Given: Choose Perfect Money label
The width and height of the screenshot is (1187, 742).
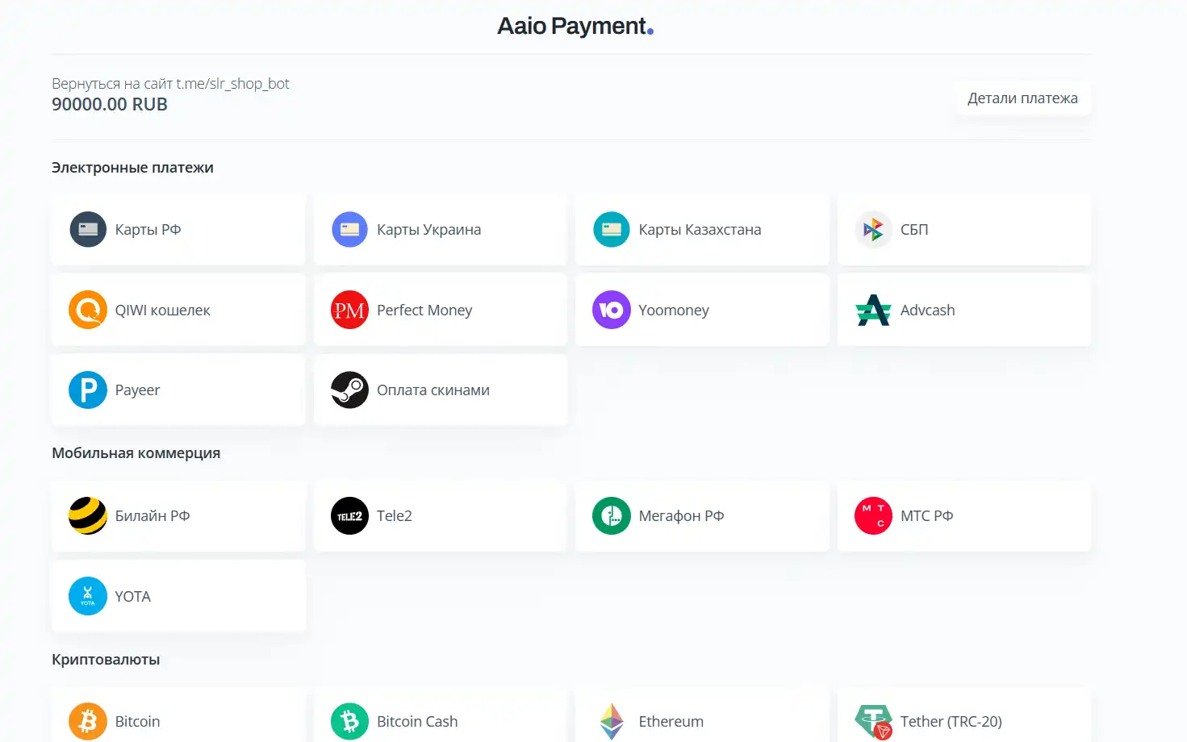Looking at the screenshot, I should tap(424, 311).
